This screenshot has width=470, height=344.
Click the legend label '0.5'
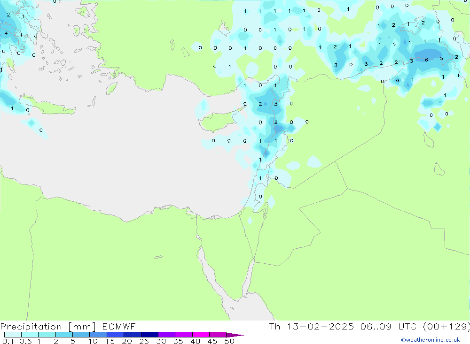[x=25, y=341]
